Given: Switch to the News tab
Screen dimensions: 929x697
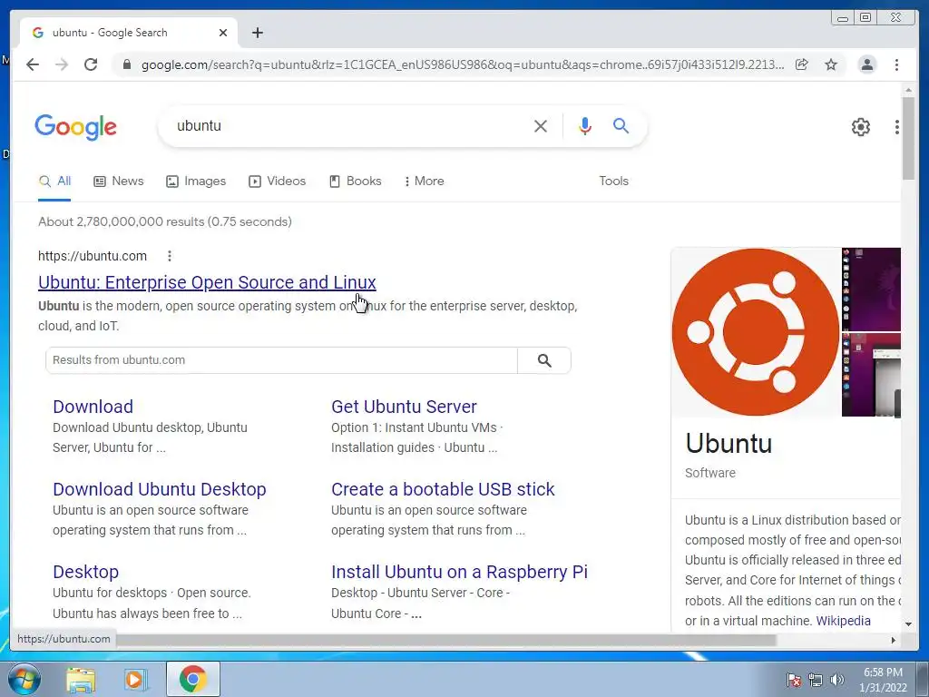Looking at the screenshot, I should point(119,182).
